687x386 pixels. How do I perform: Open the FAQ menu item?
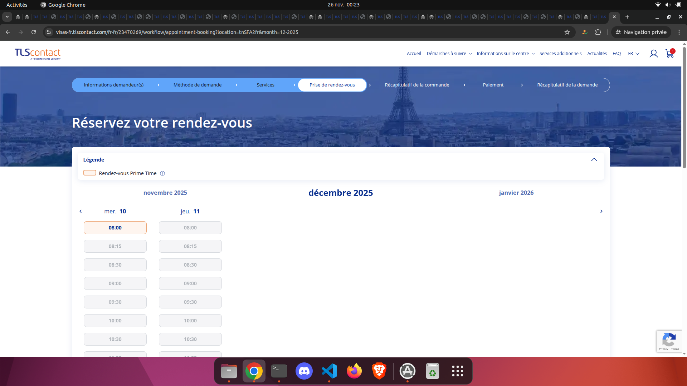[617, 54]
